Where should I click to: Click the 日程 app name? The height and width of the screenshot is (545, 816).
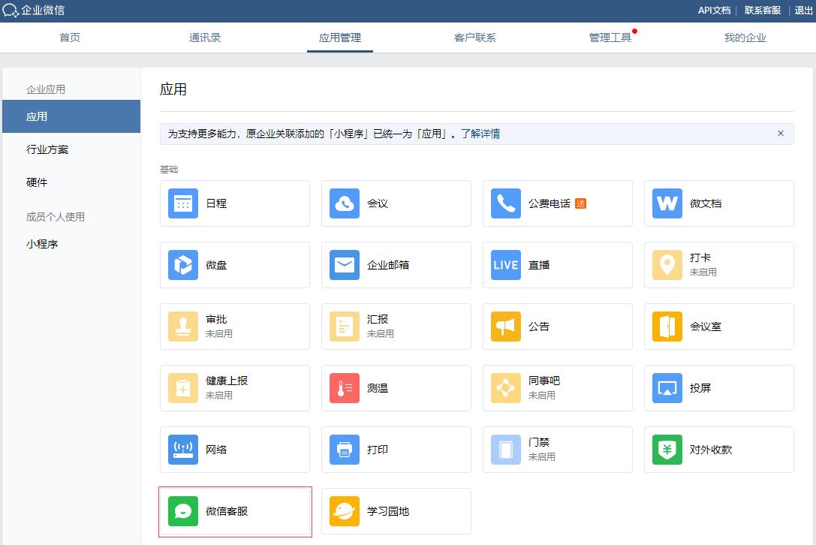[216, 203]
